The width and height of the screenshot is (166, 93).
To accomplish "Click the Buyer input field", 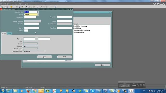I will [65, 21].
